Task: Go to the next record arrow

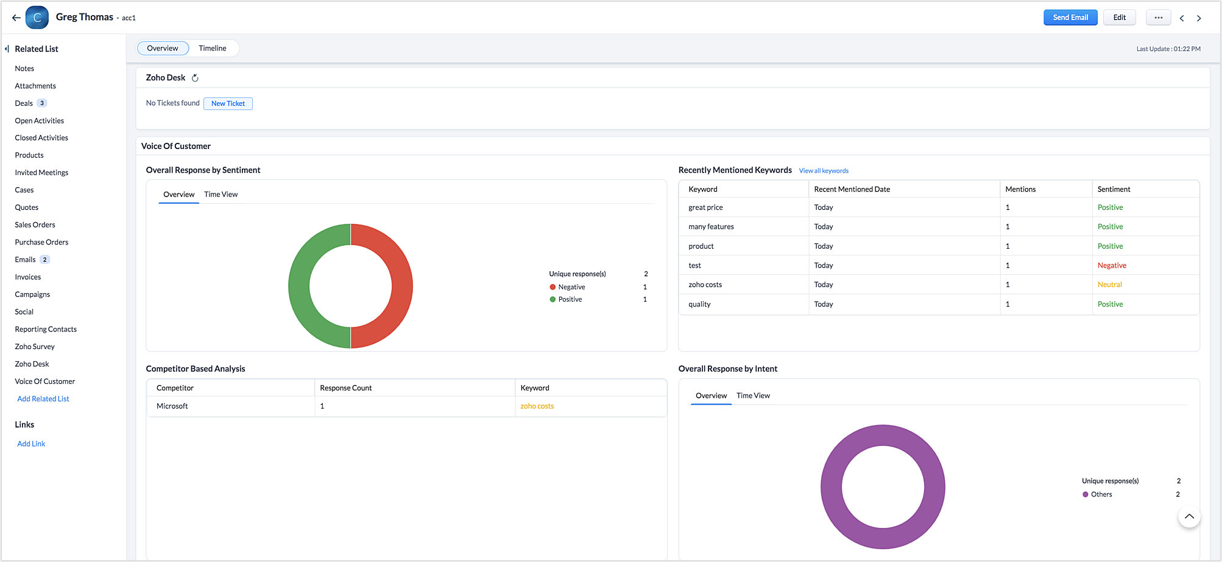Action: 1199,18
